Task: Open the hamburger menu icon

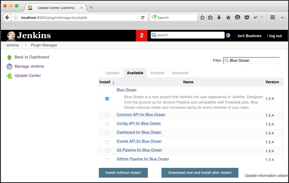Action: [272, 17]
